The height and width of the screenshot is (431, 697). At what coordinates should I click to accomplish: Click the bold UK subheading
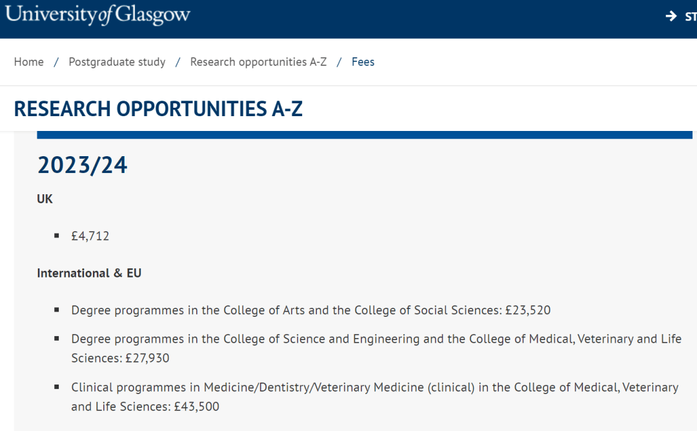click(45, 199)
